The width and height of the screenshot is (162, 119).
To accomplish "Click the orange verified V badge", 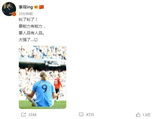I will [14, 14].
